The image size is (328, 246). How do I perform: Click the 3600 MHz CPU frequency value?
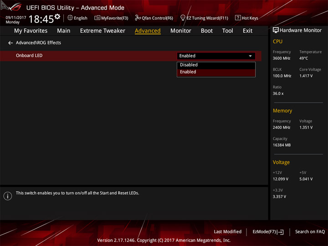pyautogui.click(x=282, y=58)
